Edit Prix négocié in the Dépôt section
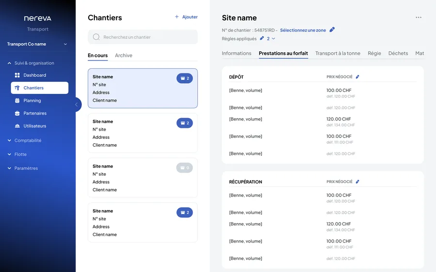436x272 pixels. coord(358,76)
